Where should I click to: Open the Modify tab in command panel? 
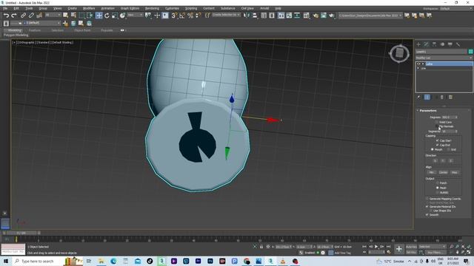click(x=427, y=44)
